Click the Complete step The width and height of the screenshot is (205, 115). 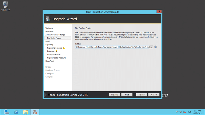point(49,77)
